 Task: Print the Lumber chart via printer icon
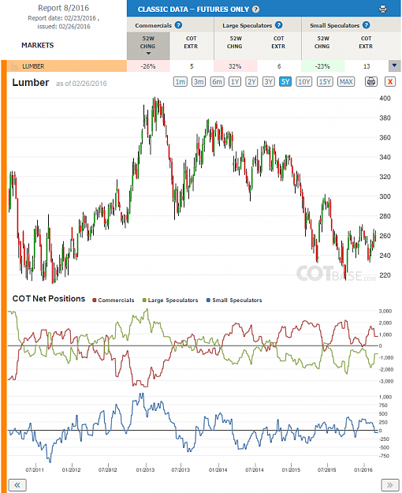(371, 82)
